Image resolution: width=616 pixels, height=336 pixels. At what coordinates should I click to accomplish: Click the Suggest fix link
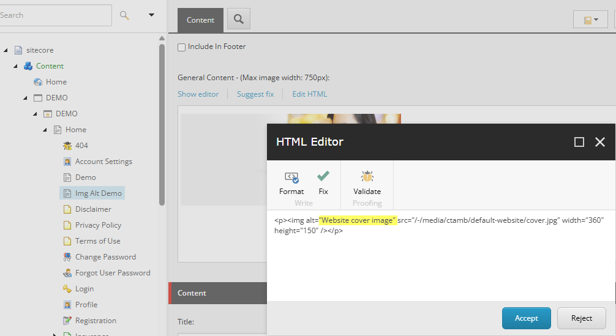[255, 94]
